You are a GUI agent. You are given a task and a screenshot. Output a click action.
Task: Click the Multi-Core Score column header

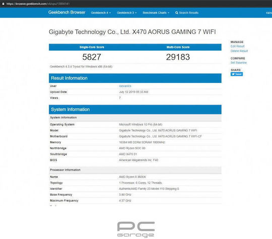click(x=178, y=47)
